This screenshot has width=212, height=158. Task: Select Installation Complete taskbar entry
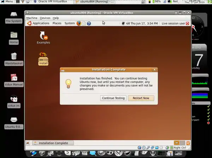tap(53, 143)
